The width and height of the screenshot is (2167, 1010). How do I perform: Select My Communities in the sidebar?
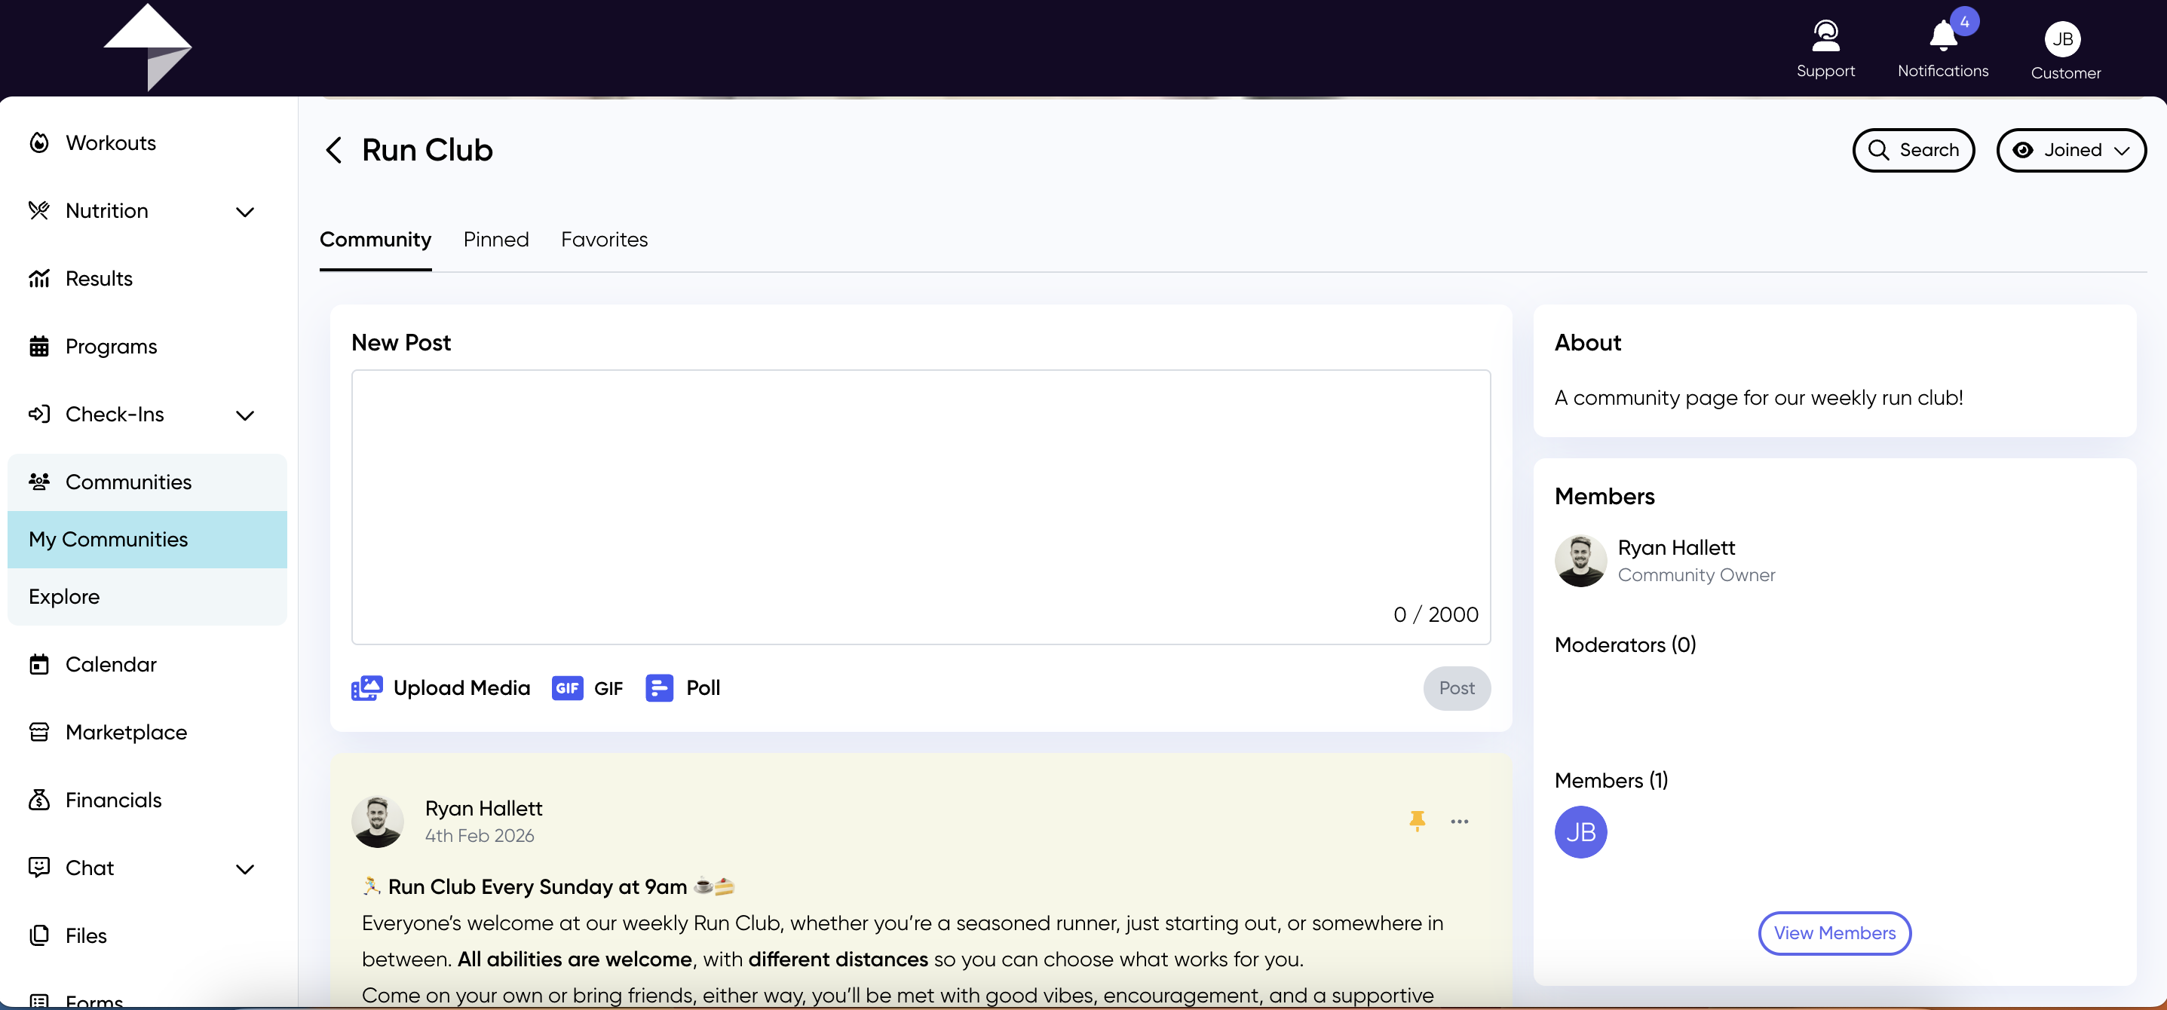(x=147, y=539)
